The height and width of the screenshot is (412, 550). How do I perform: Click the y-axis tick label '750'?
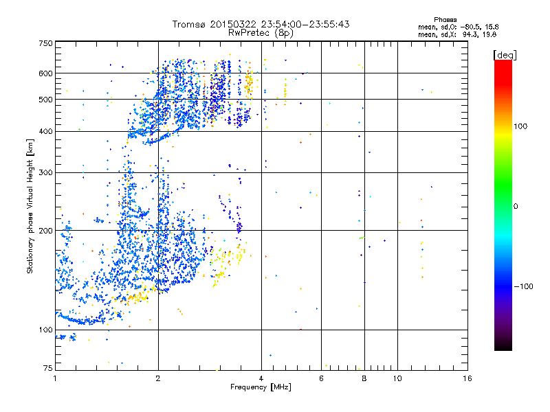tap(45, 43)
